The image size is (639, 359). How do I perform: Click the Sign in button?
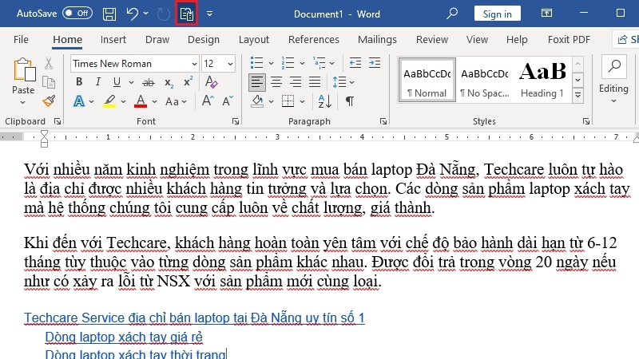[497, 14]
